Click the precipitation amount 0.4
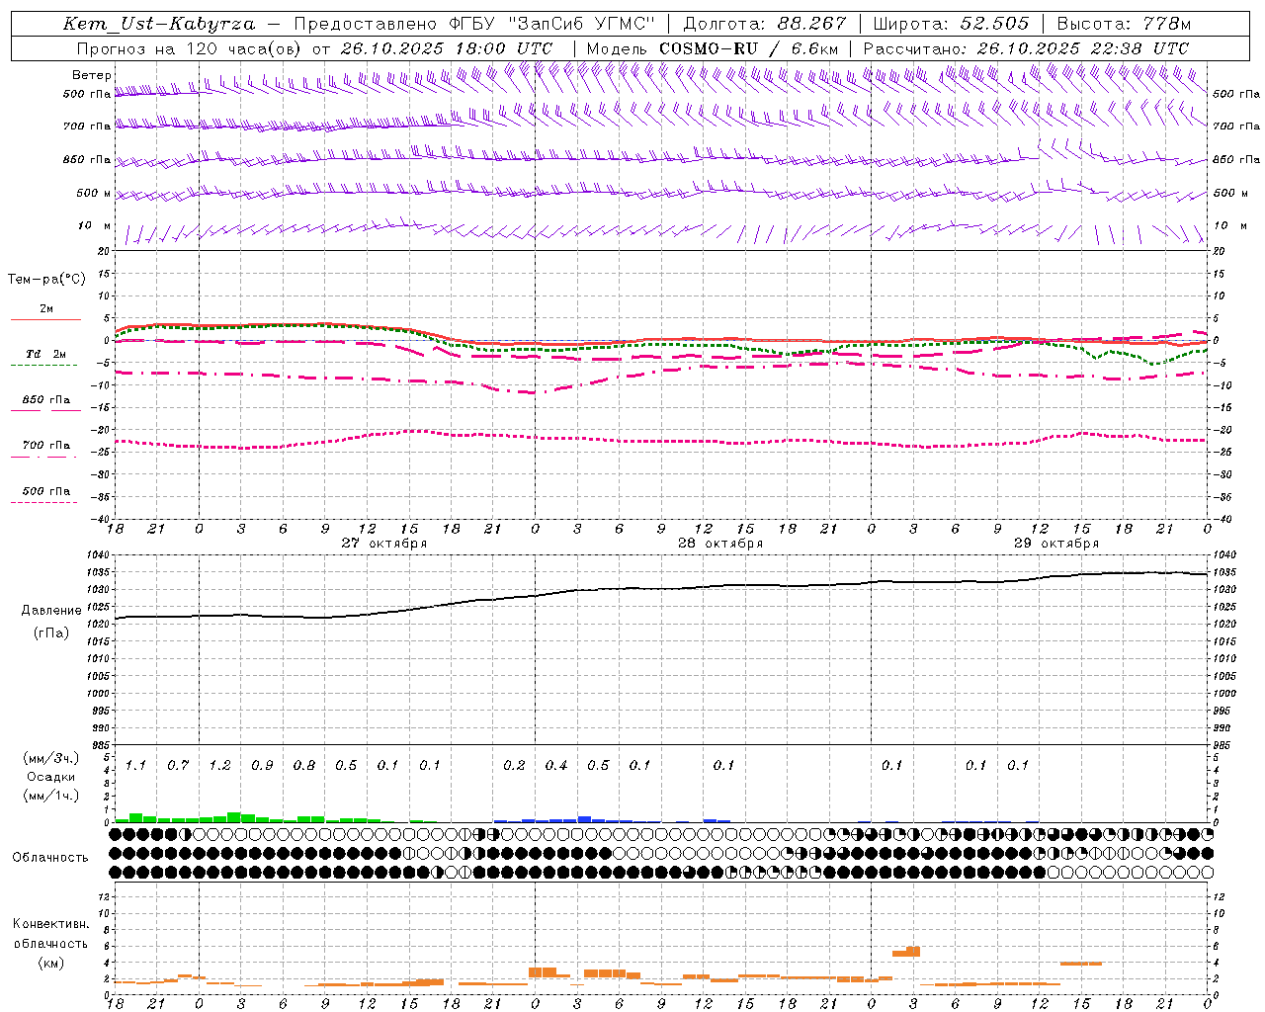This screenshot has width=1265, height=1012. point(556,766)
